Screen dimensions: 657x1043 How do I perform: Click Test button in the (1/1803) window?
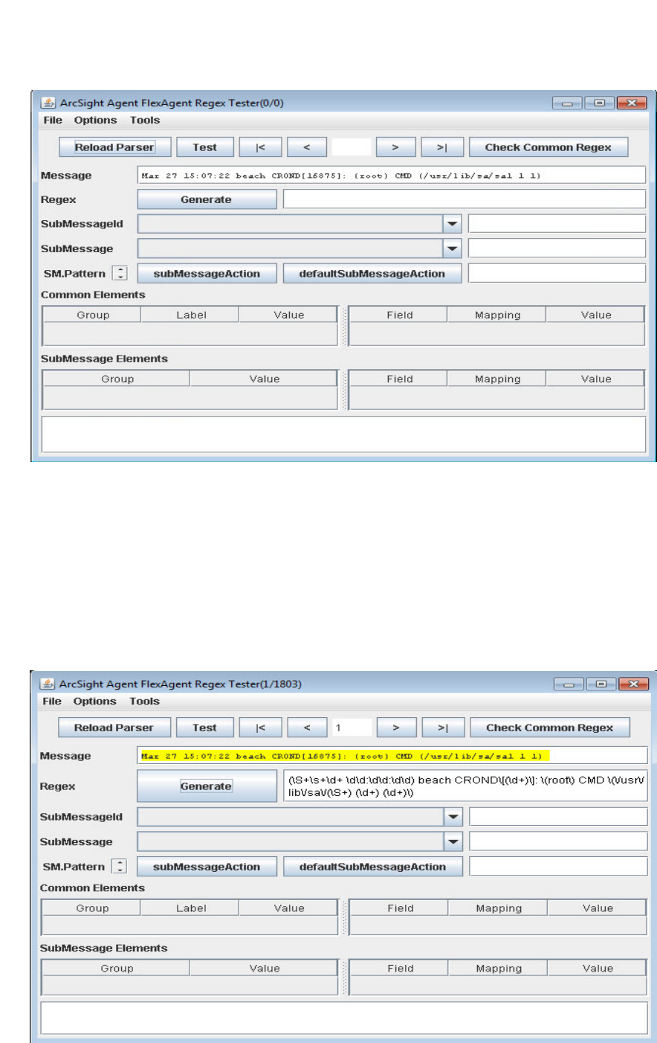204,728
